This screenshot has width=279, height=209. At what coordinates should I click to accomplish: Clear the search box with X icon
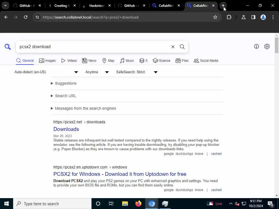(x=173, y=47)
